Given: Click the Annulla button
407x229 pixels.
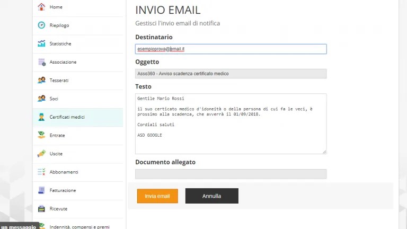Looking at the screenshot, I should click(x=212, y=196).
